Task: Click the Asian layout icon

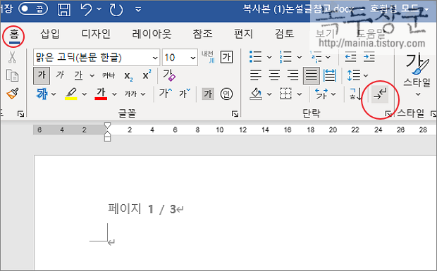Action: coord(321,94)
